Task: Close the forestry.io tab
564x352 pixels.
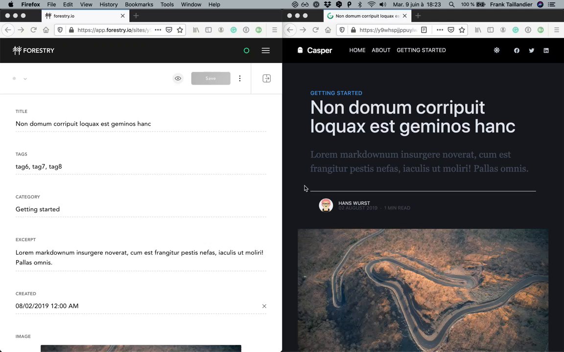Action: 123,16
